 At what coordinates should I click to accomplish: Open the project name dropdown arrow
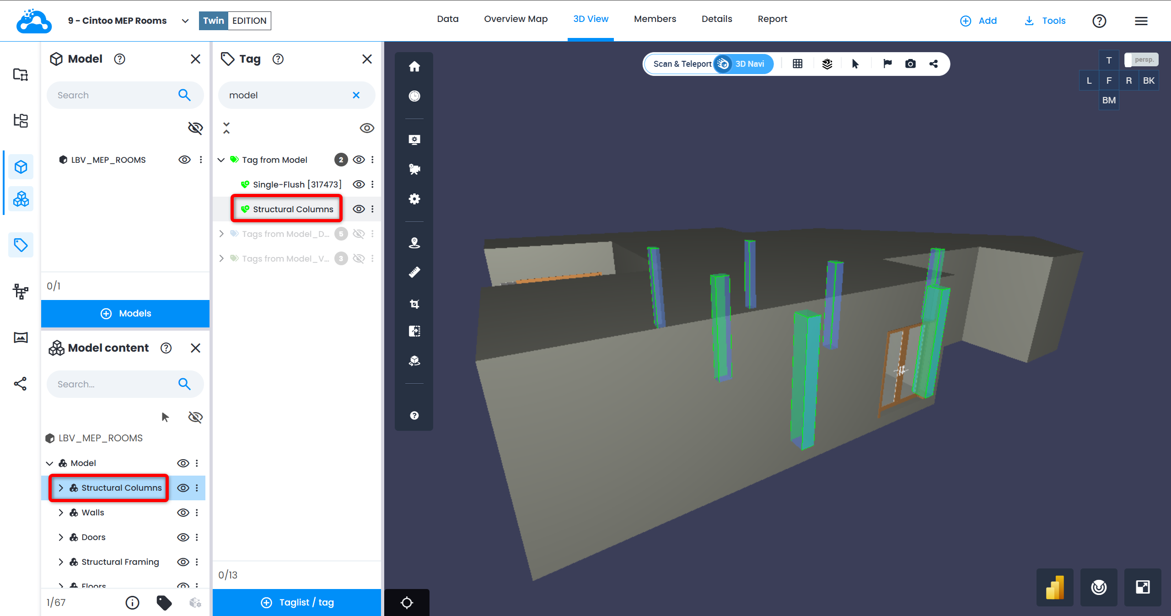[185, 21]
